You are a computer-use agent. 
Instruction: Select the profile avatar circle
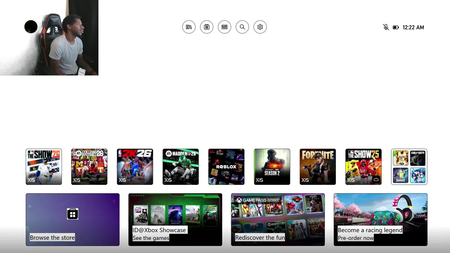(x=31, y=27)
